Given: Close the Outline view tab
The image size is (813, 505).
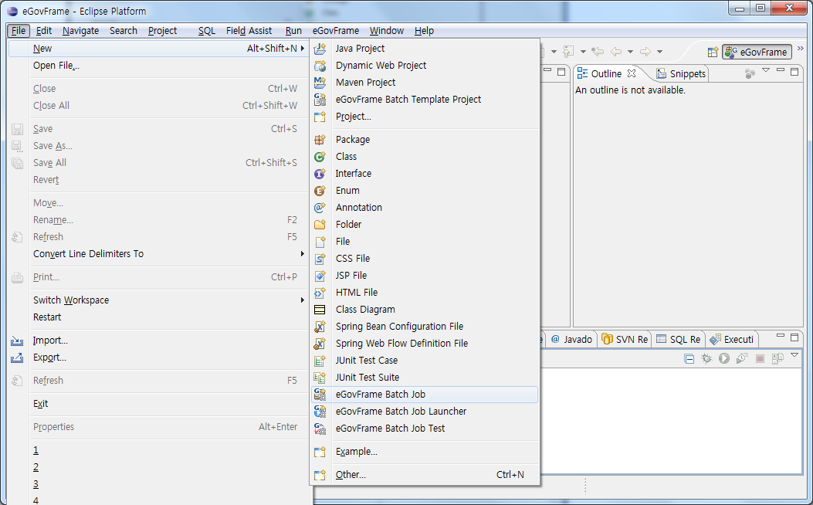Looking at the screenshot, I should [631, 73].
